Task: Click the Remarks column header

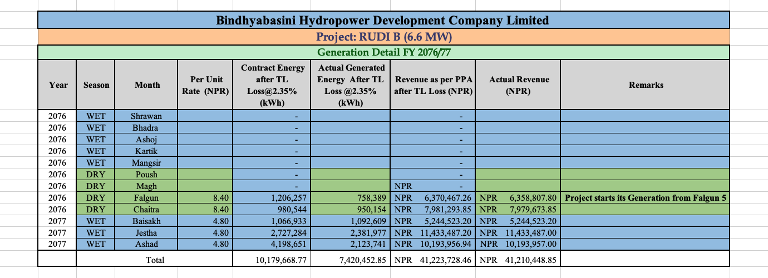Action: 645,85
